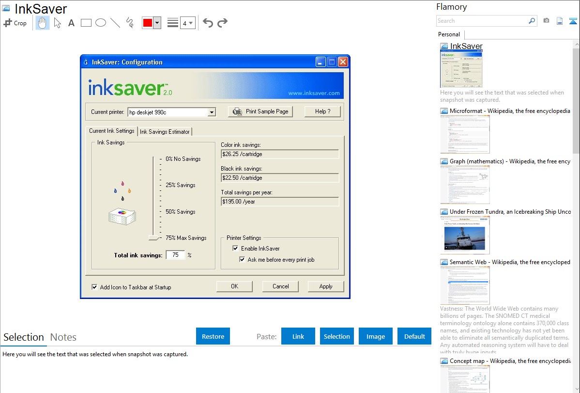Image resolution: width=580 pixels, height=393 pixels.
Task: Click the Concept map snapshot title
Action: click(510, 361)
